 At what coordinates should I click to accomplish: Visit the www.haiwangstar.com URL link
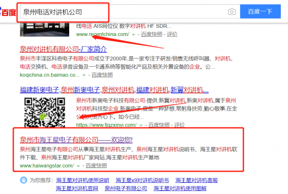coord(47,166)
